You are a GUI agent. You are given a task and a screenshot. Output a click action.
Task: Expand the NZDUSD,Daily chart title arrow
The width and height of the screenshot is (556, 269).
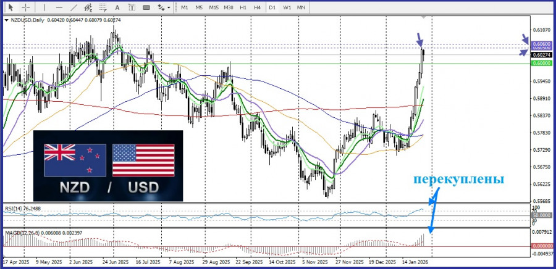click(x=6, y=20)
